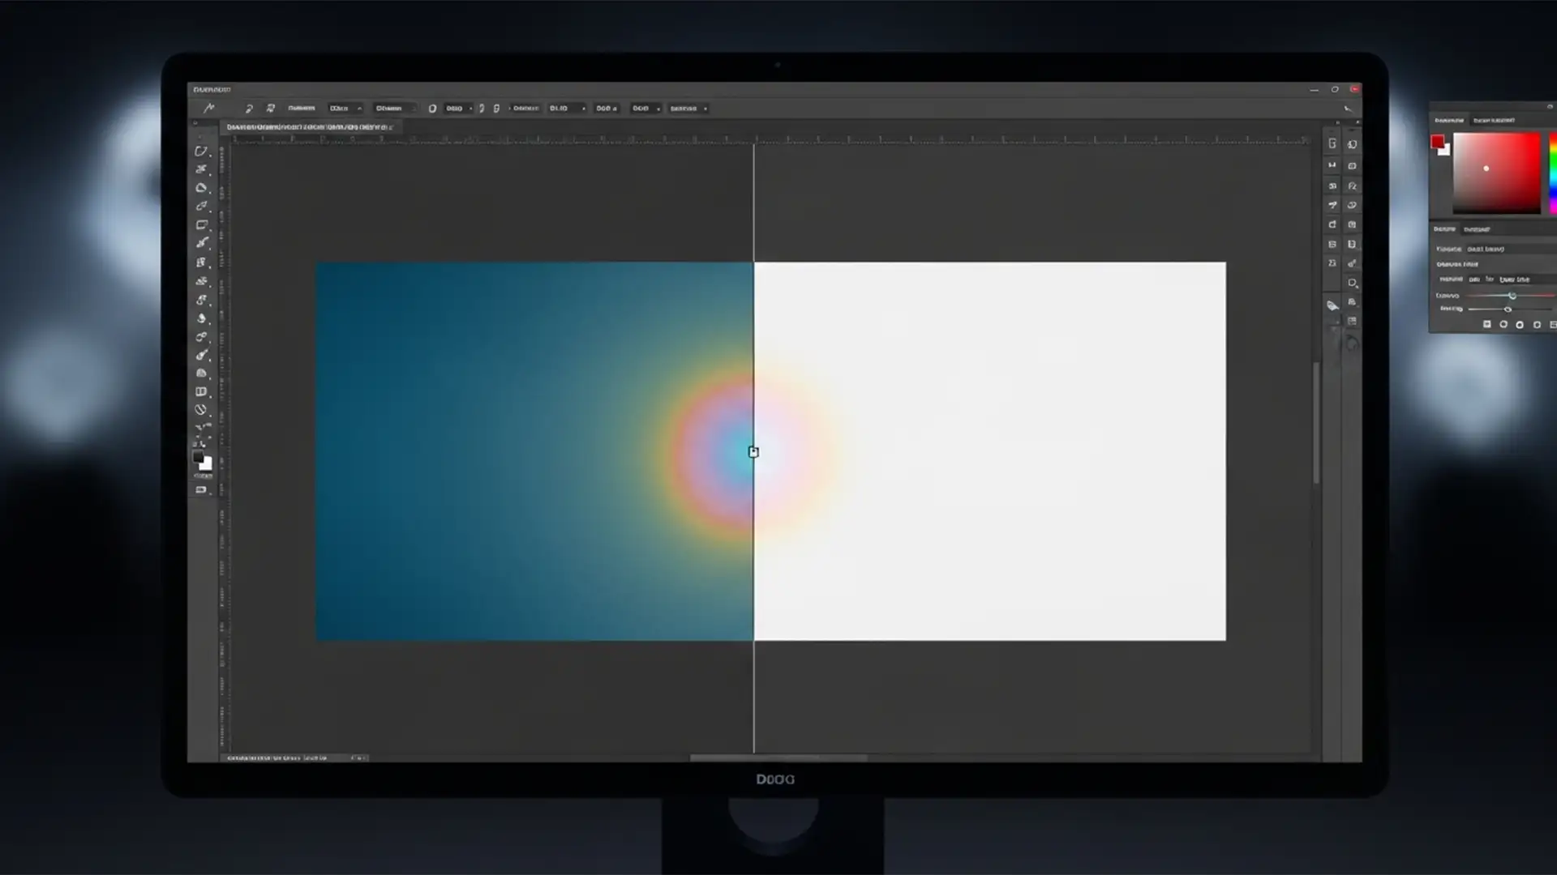This screenshot has height=875, width=1557.
Task: Choose the Eraser tool from the toolbar
Action: coord(202,319)
